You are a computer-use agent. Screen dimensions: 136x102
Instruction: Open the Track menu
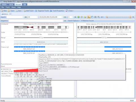(8, 7)
